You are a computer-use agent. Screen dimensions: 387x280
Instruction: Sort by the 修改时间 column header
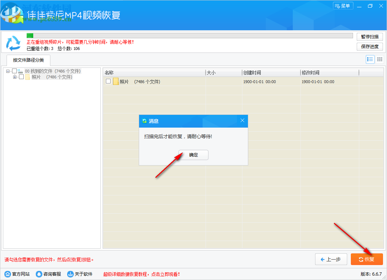tap(329, 73)
